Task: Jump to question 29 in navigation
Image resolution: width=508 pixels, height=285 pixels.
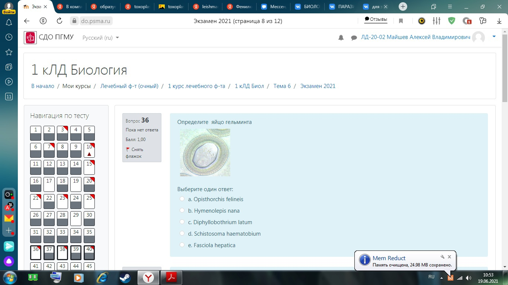Action: (x=76, y=219)
